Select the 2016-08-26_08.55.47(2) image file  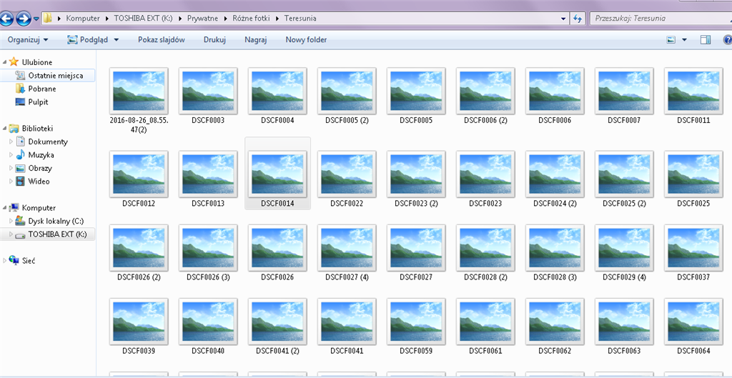[139, 91]
